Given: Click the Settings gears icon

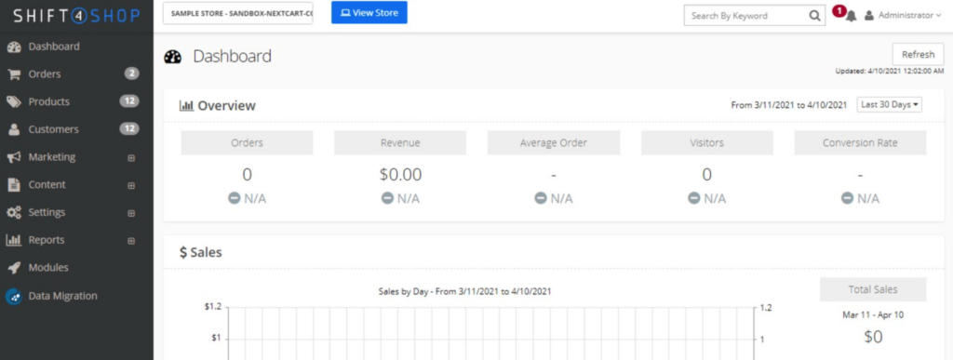Looking at the screenshot, I should (14, 212).
